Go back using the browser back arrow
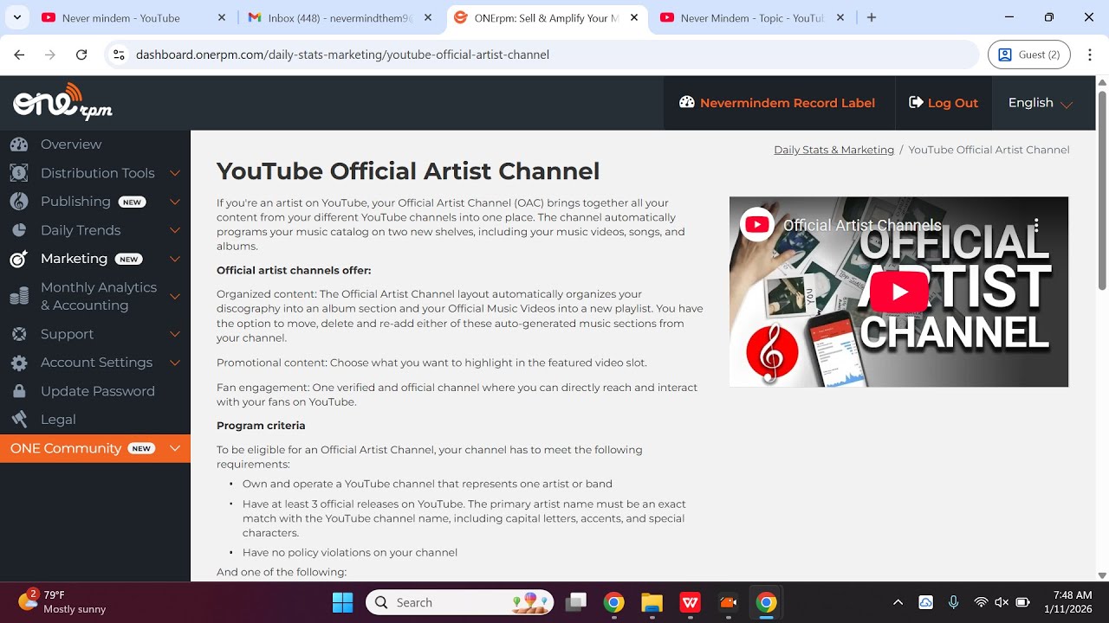The image size is (1109, 623). tap(19, 55)
